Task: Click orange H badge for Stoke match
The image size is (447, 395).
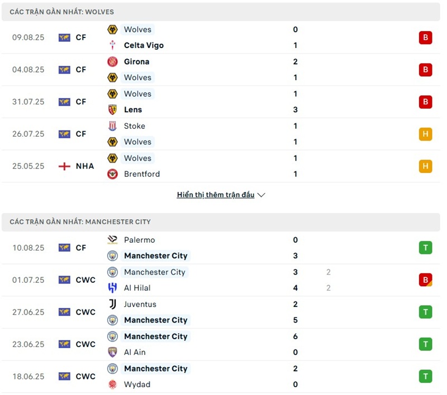Action: 425,134
